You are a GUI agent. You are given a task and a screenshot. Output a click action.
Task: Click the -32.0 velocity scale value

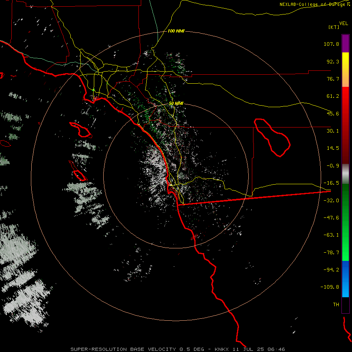[331, 201]
